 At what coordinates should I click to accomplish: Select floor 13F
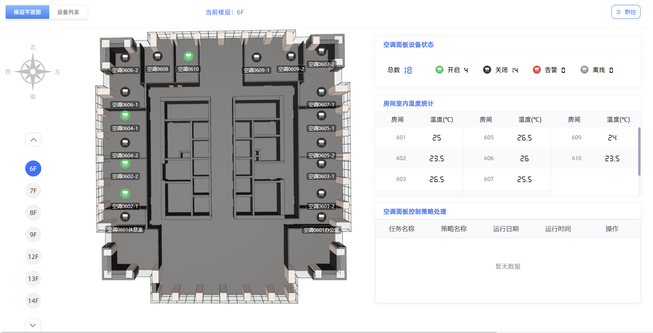point(33,279)
